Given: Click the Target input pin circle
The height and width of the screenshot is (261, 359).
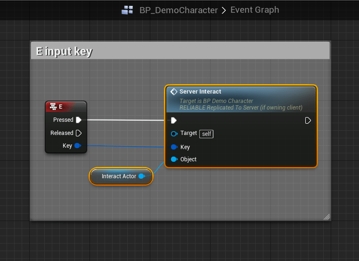Looking at the screenshot, I should coord(174,134).
